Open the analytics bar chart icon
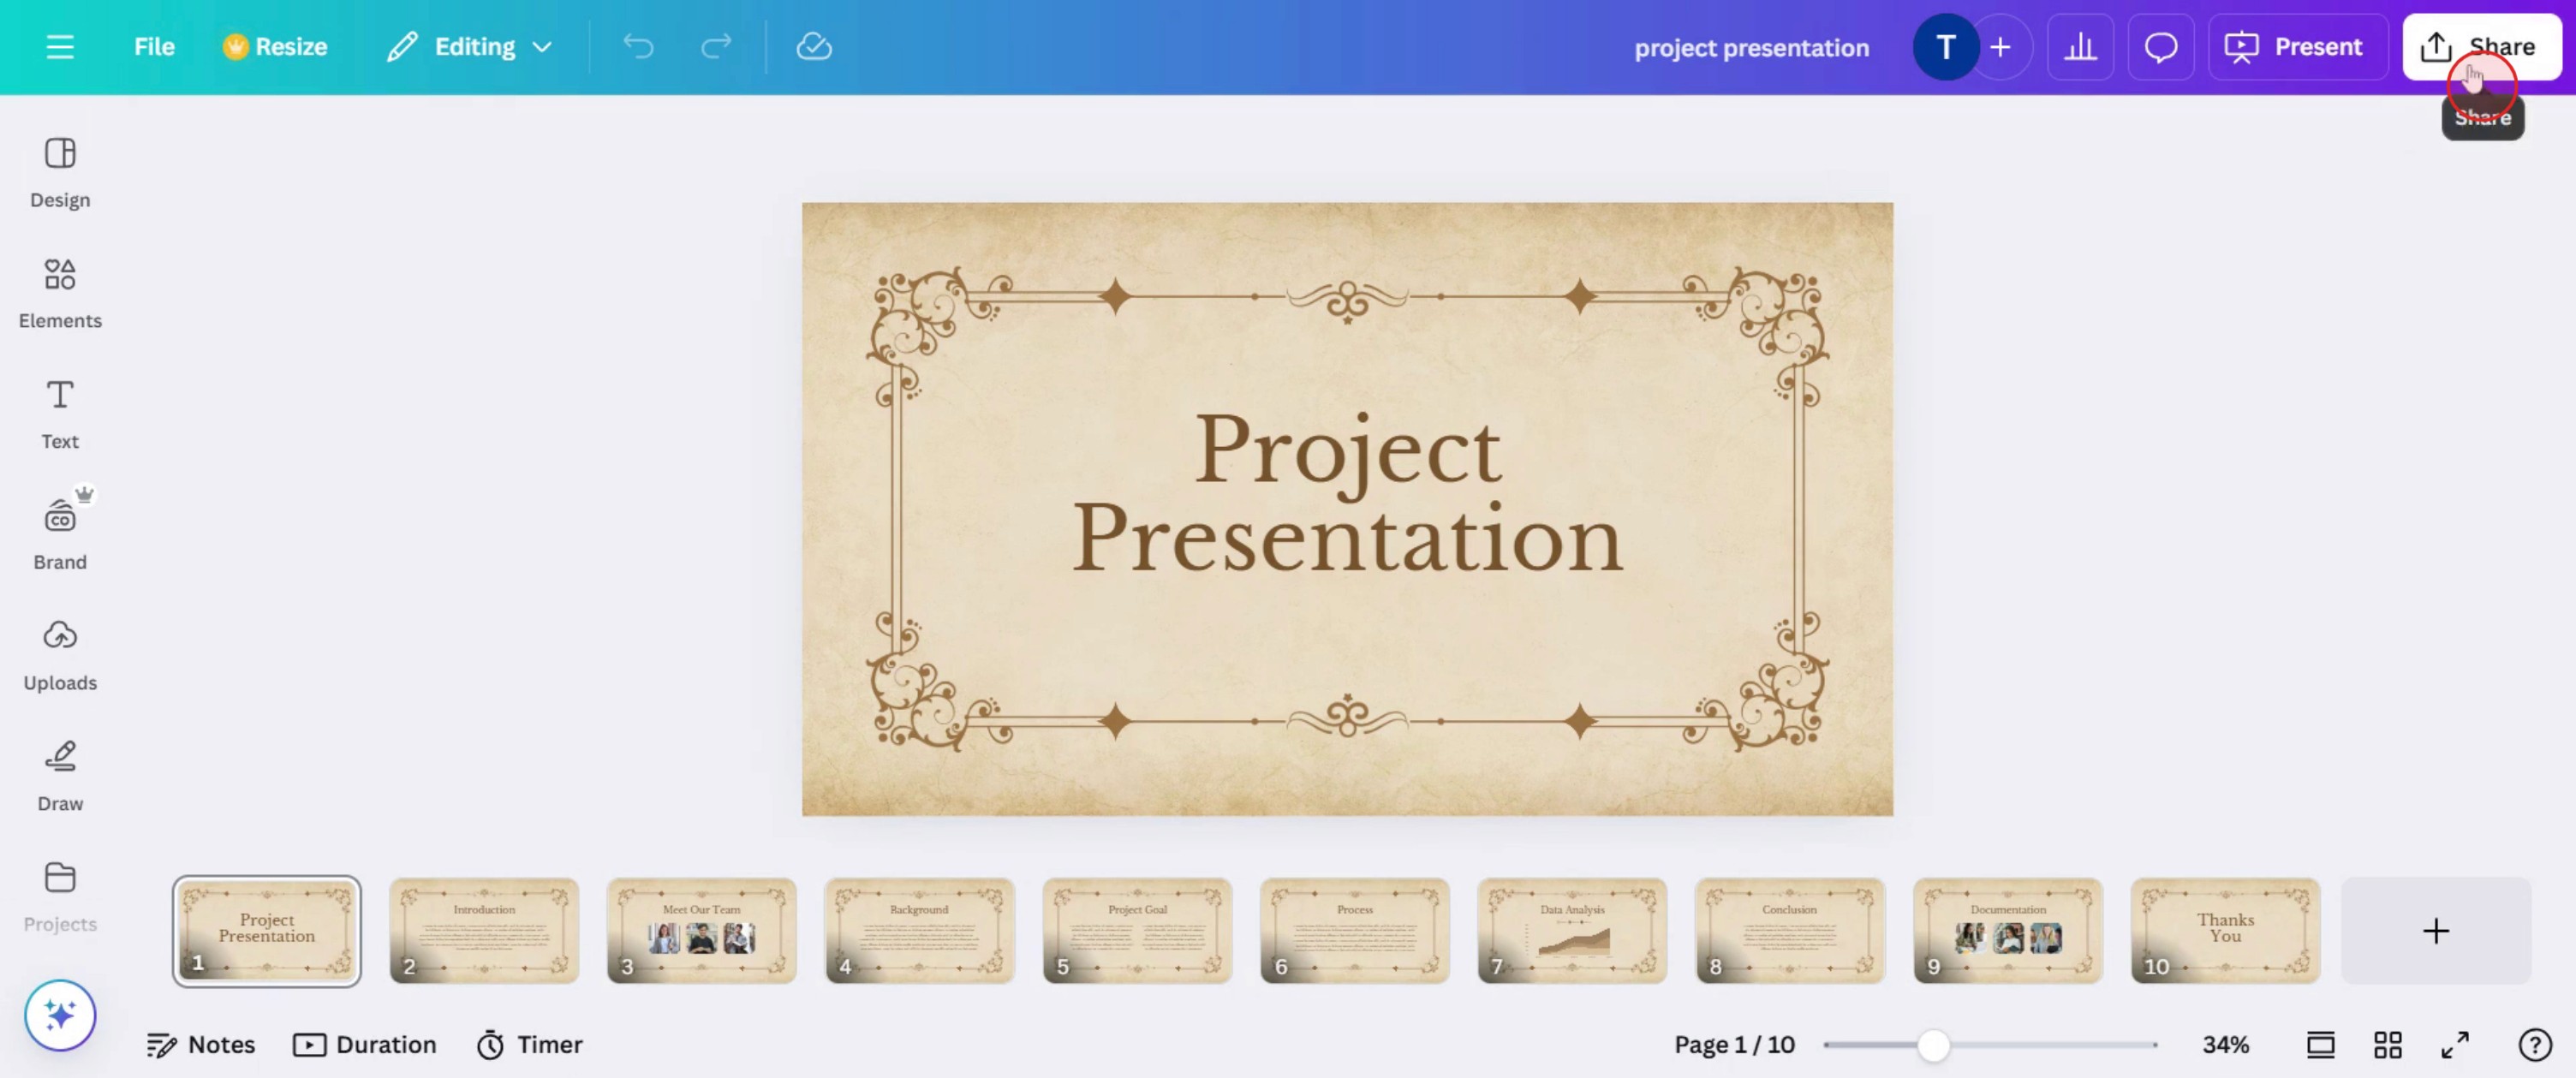2576x1078 pixels. tap(2080, 47)
